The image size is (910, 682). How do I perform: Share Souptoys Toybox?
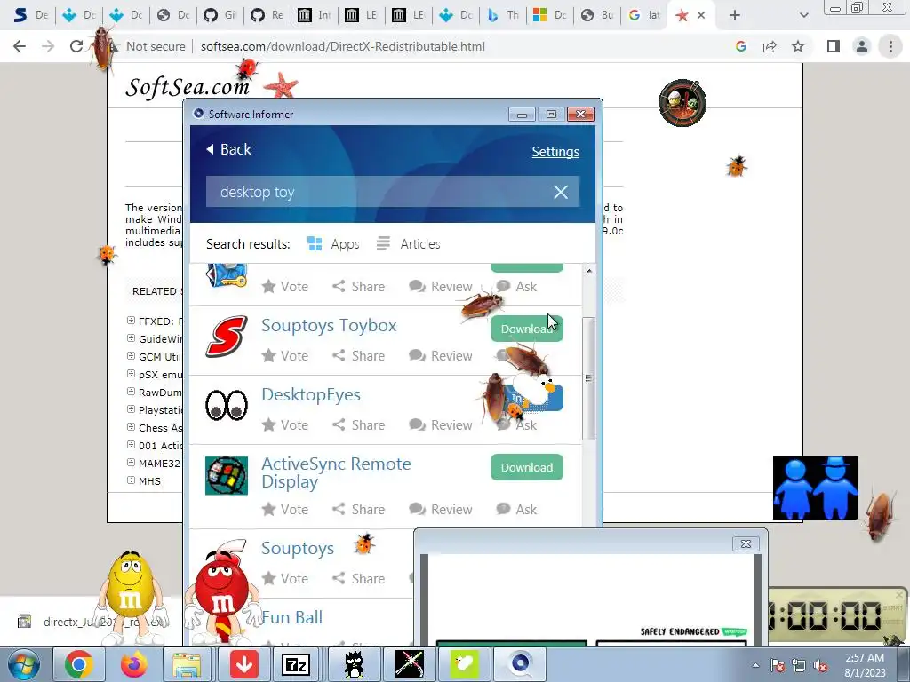[x=358, y=356]
